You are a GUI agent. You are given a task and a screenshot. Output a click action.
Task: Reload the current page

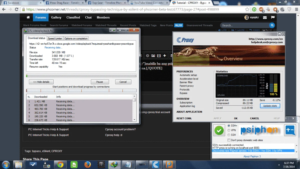coord(17,9)
